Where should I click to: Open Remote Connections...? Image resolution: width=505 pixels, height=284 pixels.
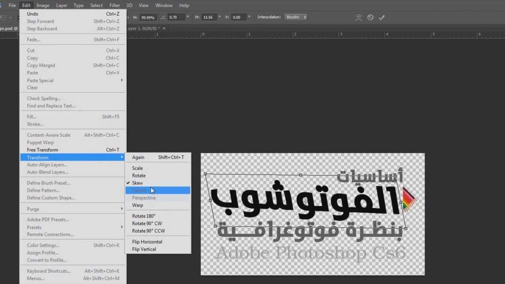pos(73,235)
